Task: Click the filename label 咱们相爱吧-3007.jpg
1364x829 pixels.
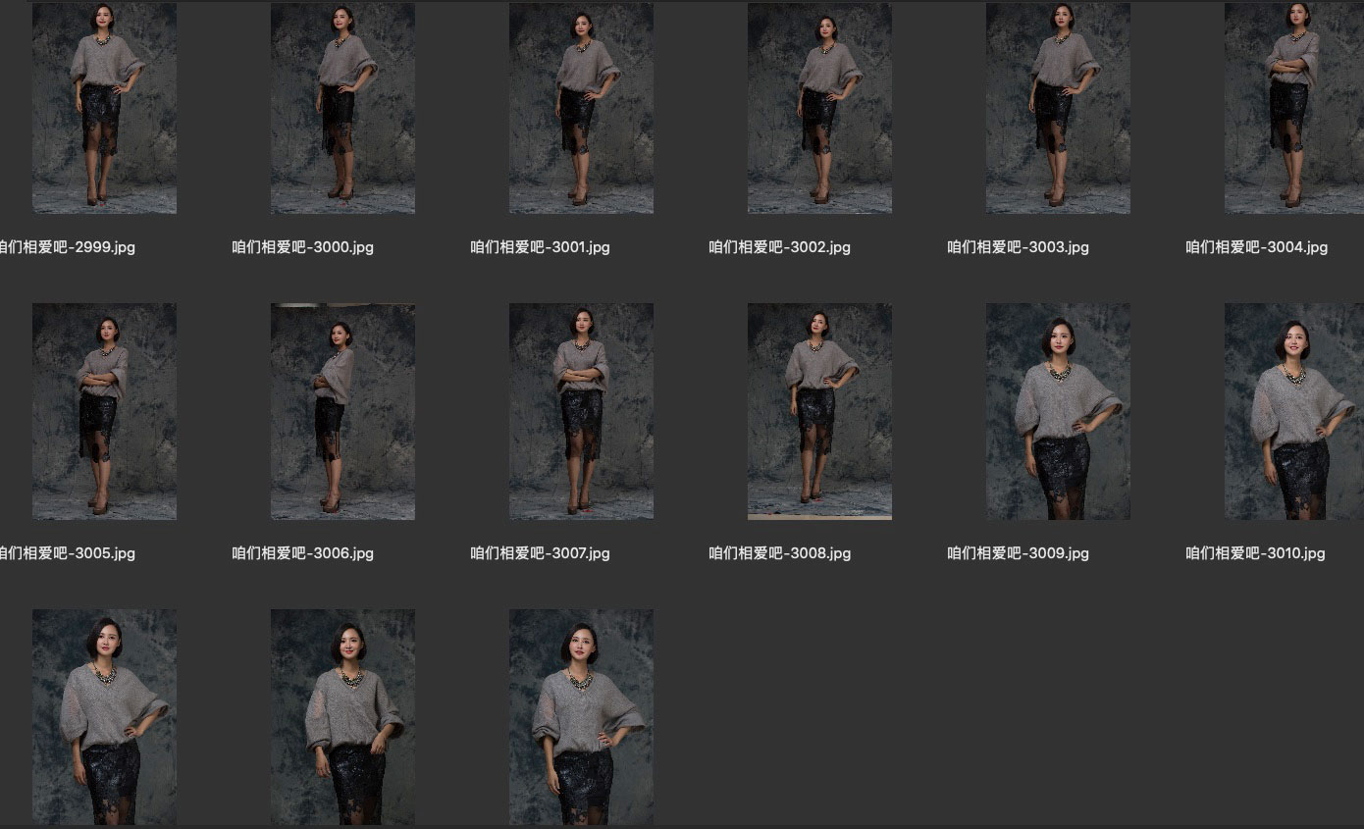Action: [x=540, y=553]
